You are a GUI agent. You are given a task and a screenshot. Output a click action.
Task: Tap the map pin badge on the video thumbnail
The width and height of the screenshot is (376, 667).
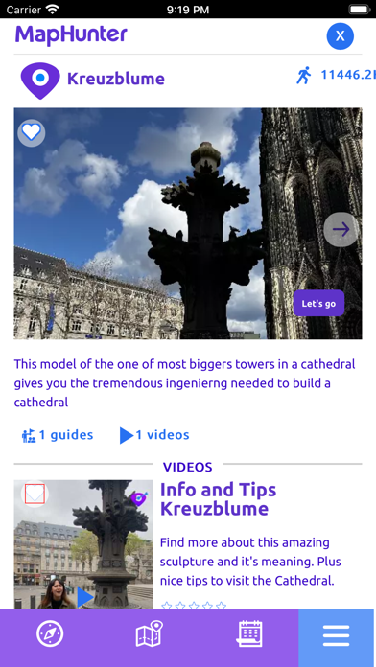[x=139, y=498]
